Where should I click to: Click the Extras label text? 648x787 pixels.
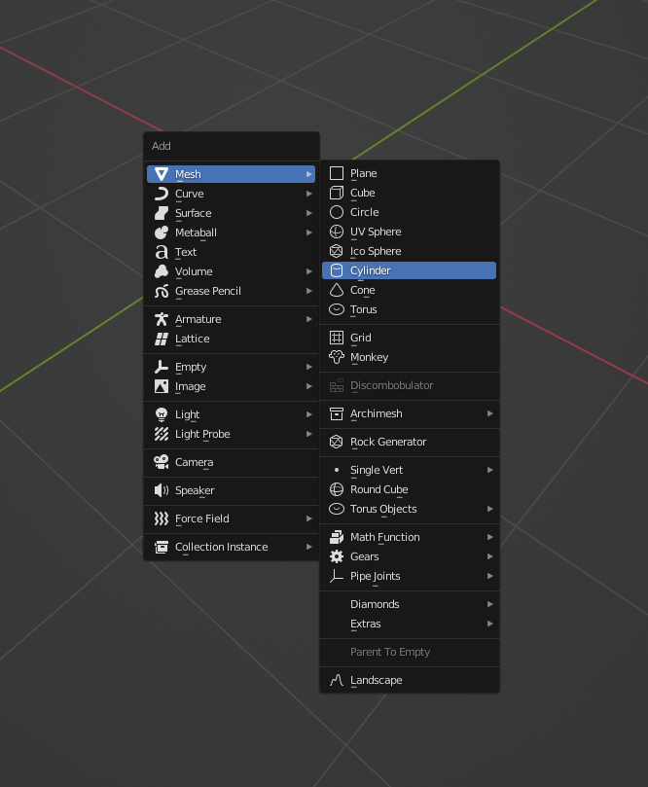click(x=366, y=624)
